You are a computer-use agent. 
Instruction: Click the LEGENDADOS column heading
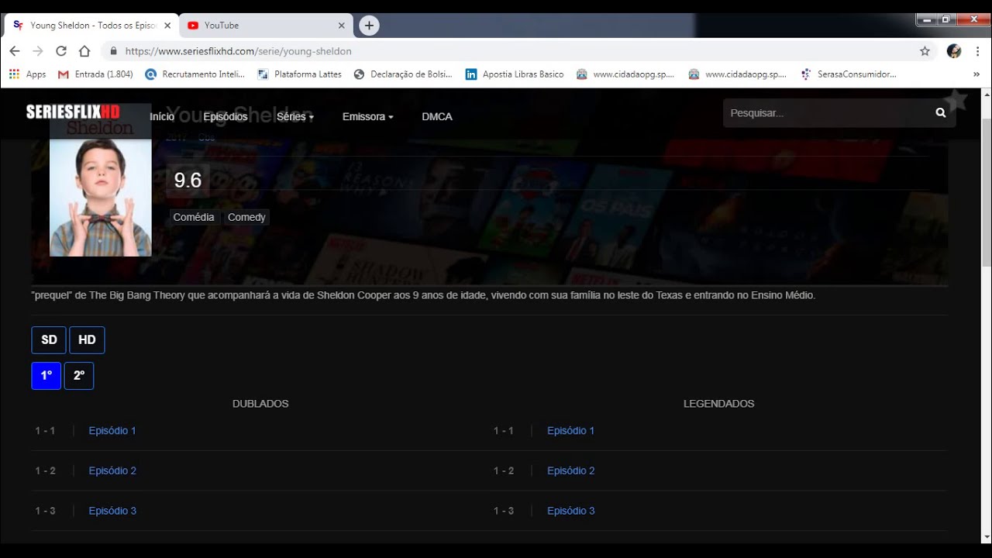(718, 404)
